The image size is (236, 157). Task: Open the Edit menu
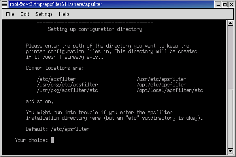click(x=25, y=14)
